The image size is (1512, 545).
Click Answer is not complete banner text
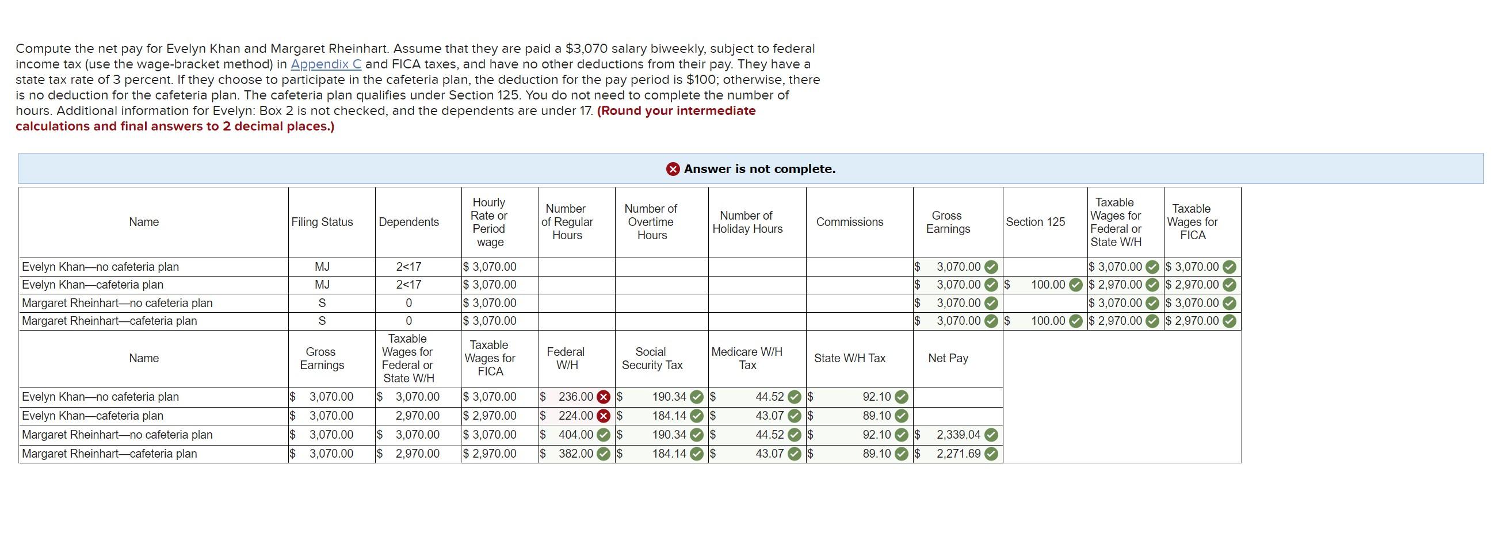pyautogui.click(x=759, y=169)
